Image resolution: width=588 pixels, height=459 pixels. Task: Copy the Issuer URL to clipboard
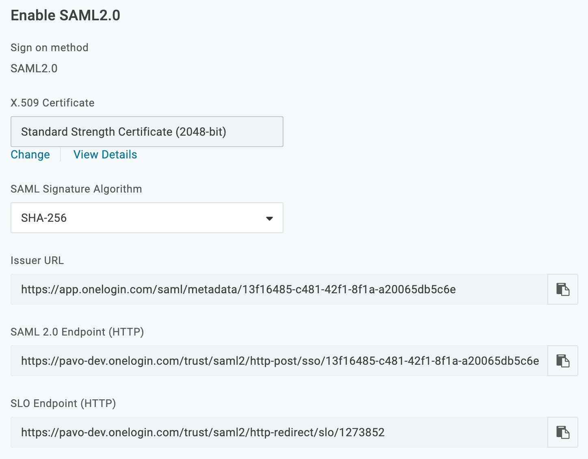[x=562, y=289]
